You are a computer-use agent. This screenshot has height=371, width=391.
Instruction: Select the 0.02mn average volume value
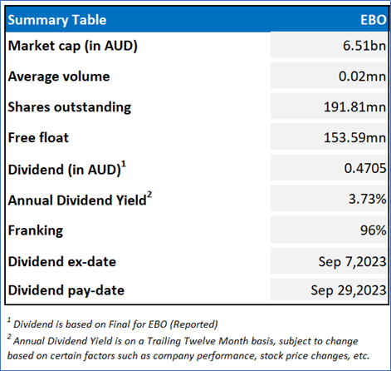tap(362, 77)
